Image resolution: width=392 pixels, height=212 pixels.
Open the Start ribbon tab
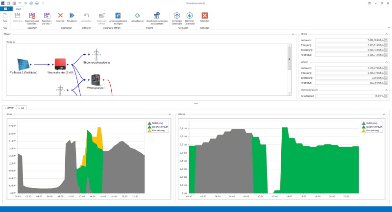coord(19,9)
